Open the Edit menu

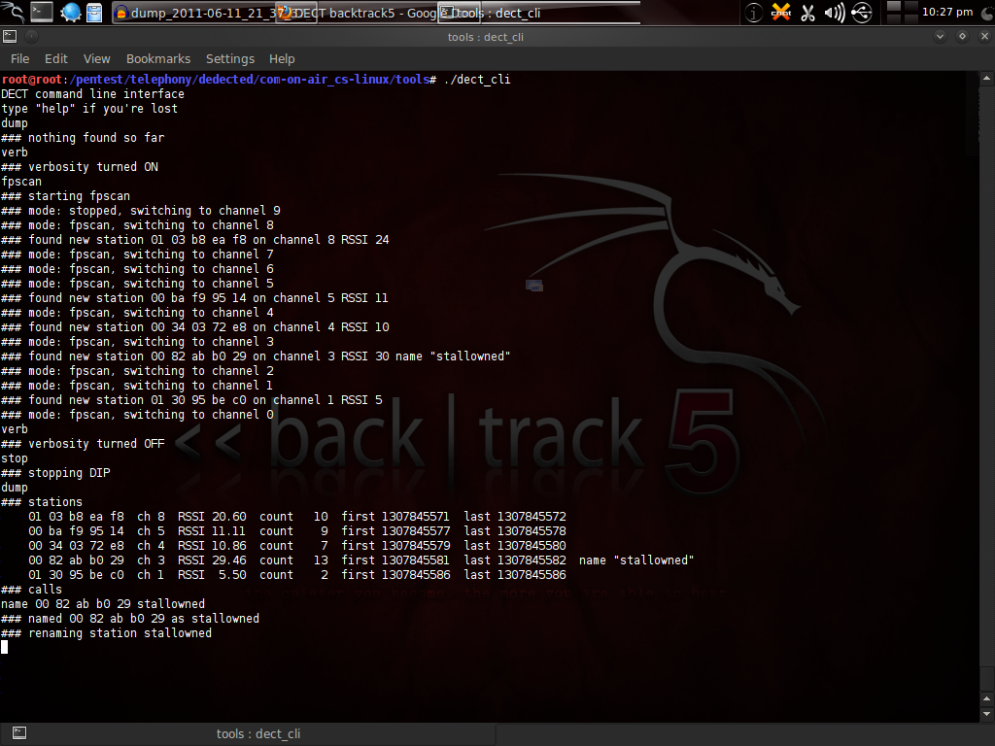coord(55,58)
